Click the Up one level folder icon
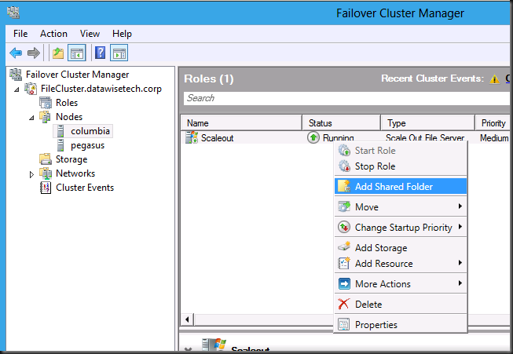The height and width of the screenshot is (354, 513). click(58, 53)
